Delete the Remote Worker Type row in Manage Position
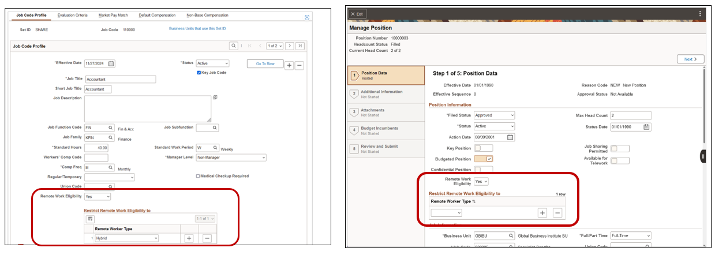This screenshot has width=715, height=255. (x=557, y=213)
